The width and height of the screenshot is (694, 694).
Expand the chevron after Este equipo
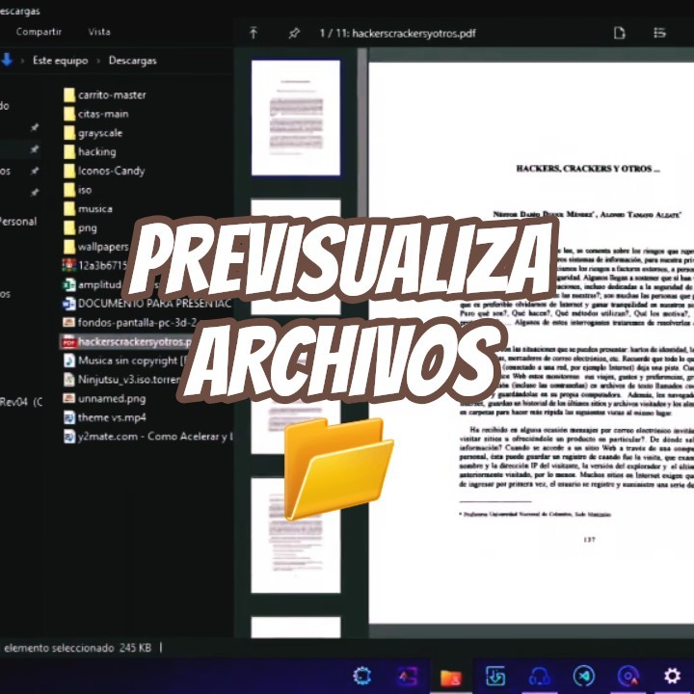98,61
